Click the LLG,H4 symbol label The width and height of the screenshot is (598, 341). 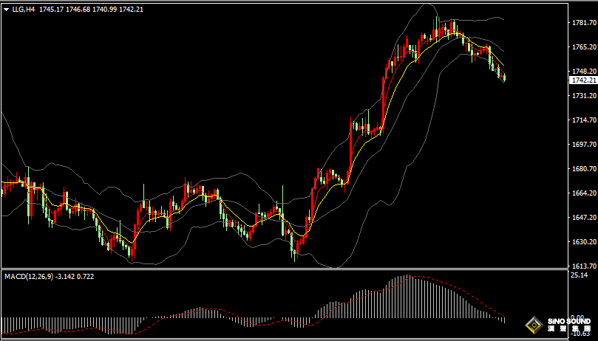[24, 10]
